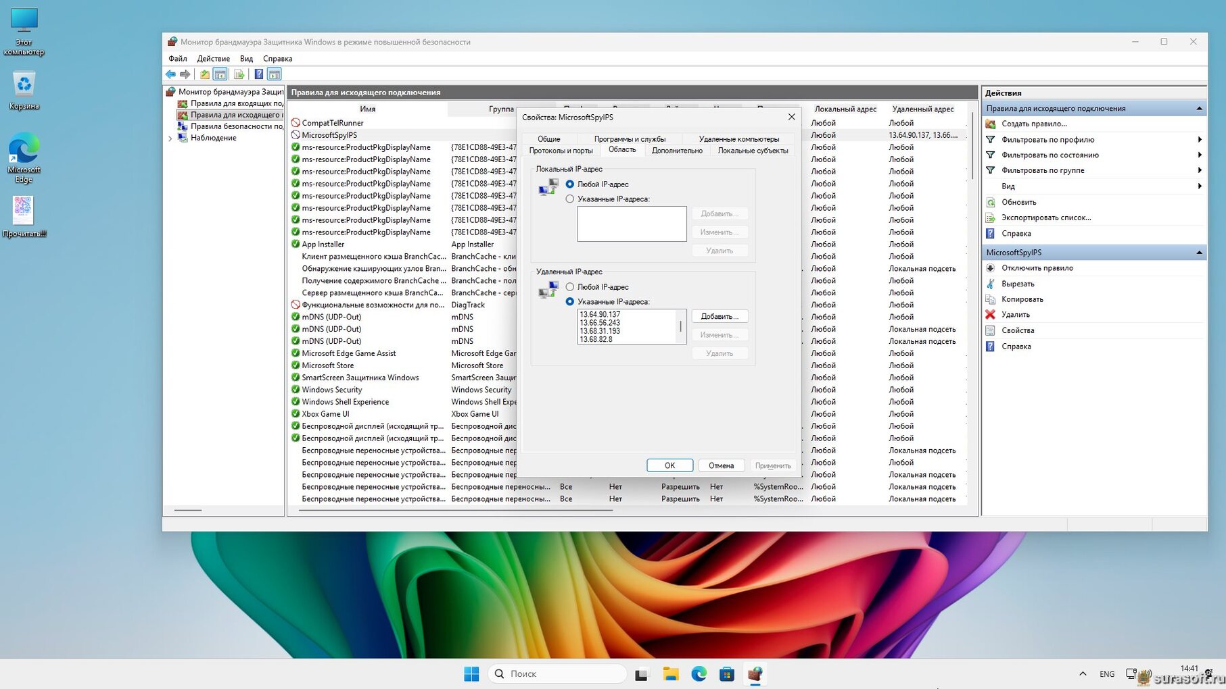The height and width of the screenshot is (689, 1226).
Task: Select local 'Любой IP-адрес' radio button
Action: click(x=570, y=184)
